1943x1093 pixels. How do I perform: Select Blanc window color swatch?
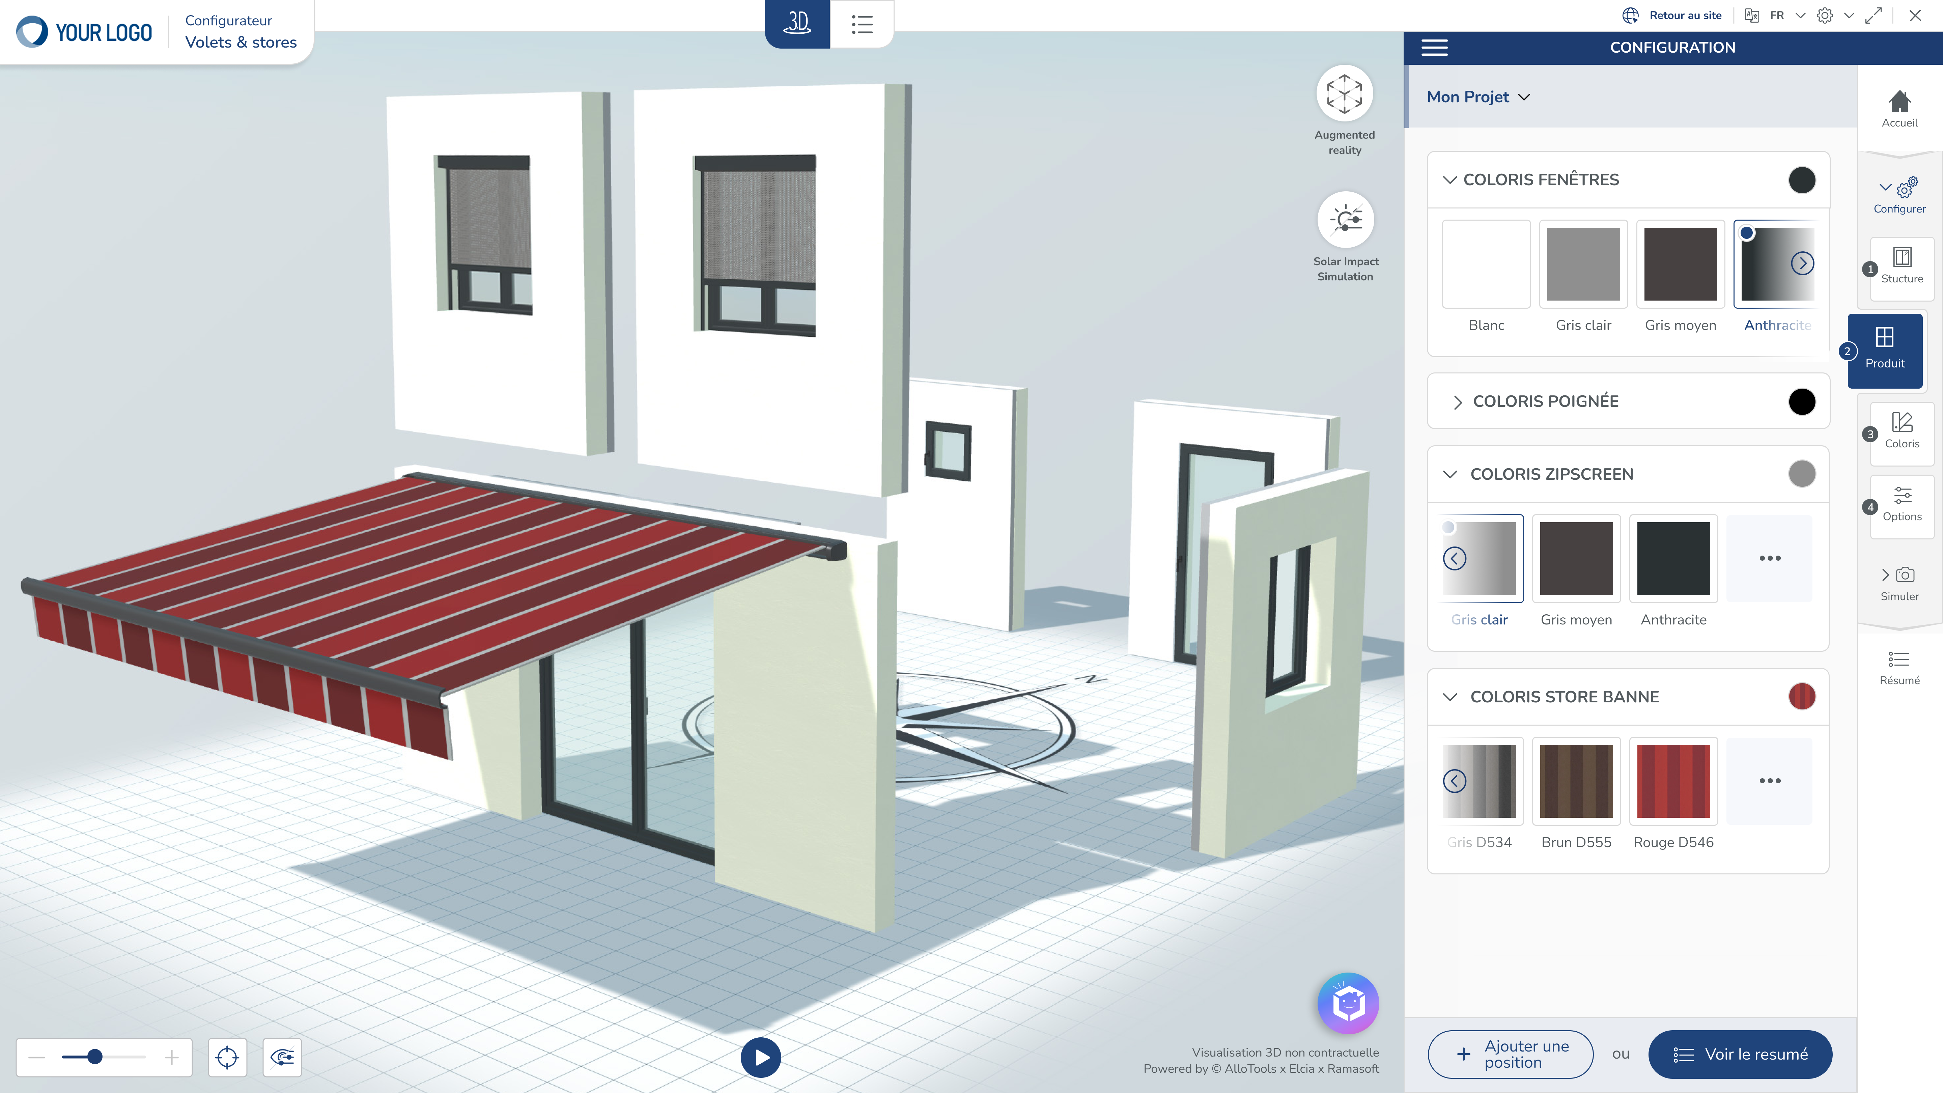1486,264
